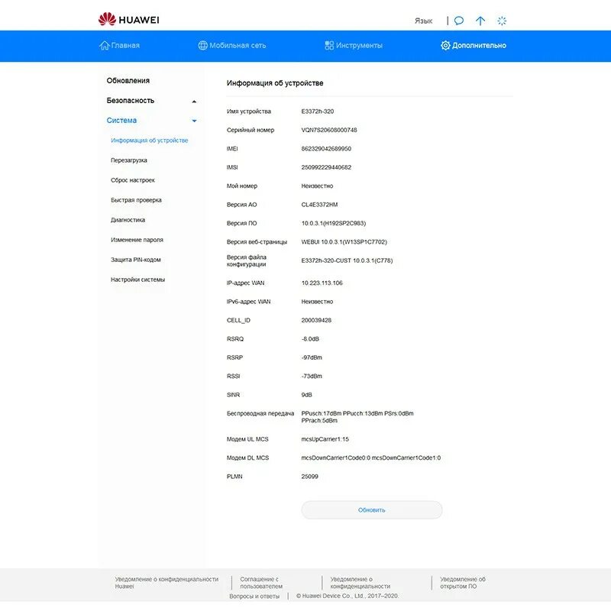Expand the Безопасность section
This screenshot has width=611, height=611.
196,100
